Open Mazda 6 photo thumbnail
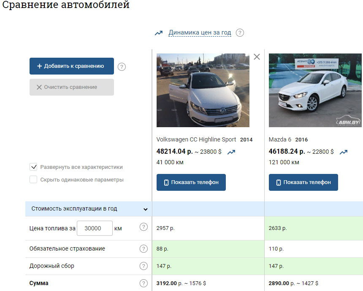363x291 pixels. pyautogui.click(x=315, y=90)
